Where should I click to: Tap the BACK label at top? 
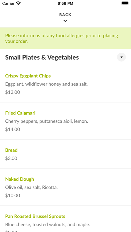(x=65, y=15)
